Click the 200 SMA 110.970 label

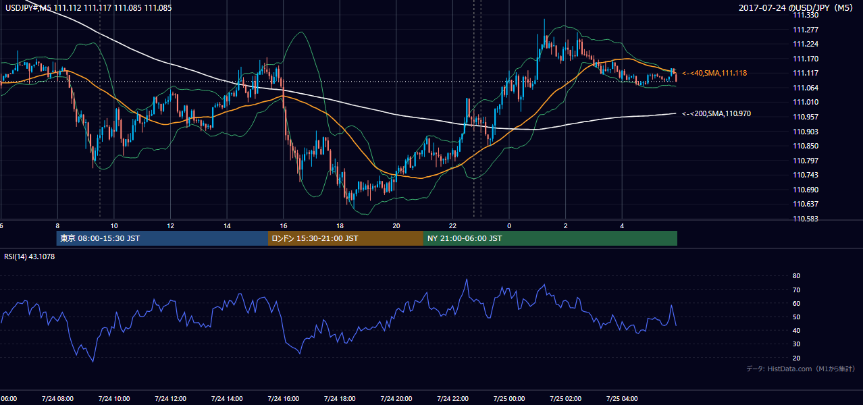coord(716,113)
